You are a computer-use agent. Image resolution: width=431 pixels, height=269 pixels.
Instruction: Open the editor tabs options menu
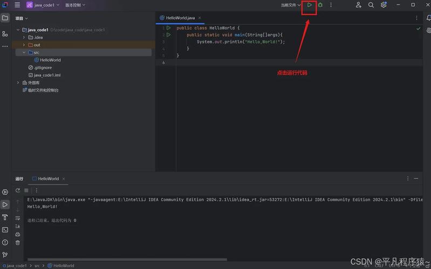pyautogui.click(x=417, y=18)
